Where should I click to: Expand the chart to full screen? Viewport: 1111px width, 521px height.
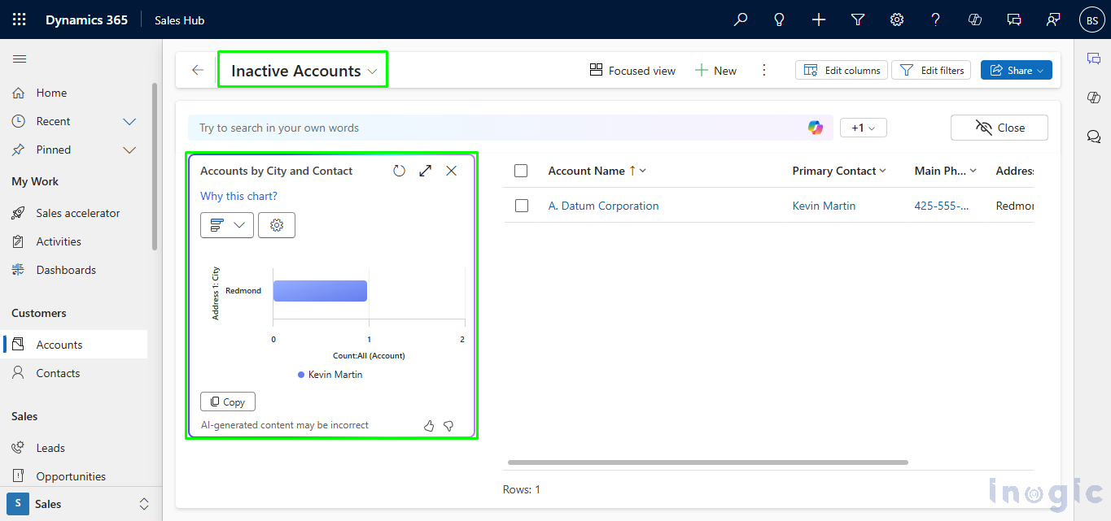click(x=425, y=171)
